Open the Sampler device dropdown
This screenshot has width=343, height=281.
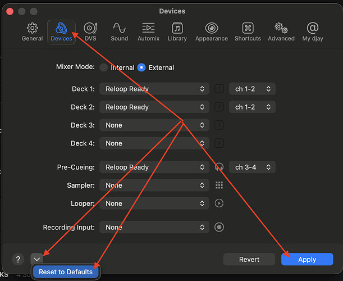pos(154,185)
